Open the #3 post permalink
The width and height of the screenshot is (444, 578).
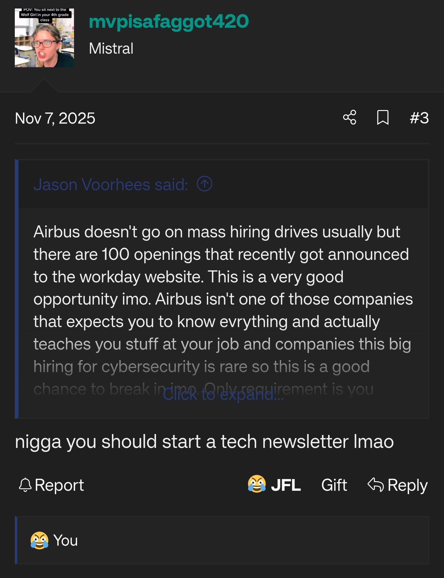tap(419, 118)
